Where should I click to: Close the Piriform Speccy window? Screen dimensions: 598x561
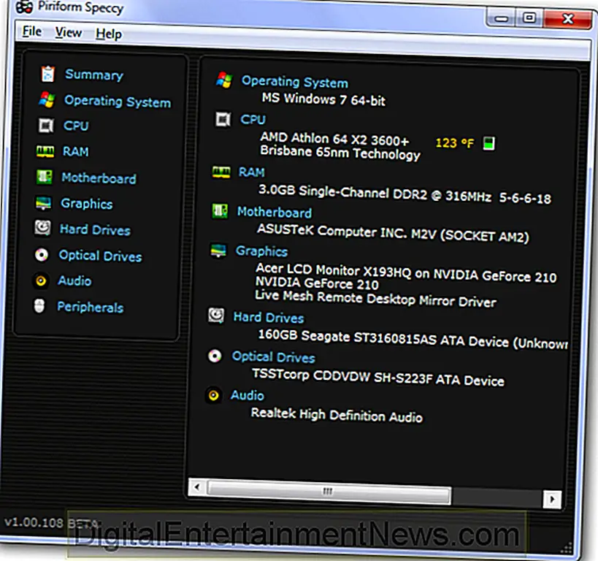567,18
